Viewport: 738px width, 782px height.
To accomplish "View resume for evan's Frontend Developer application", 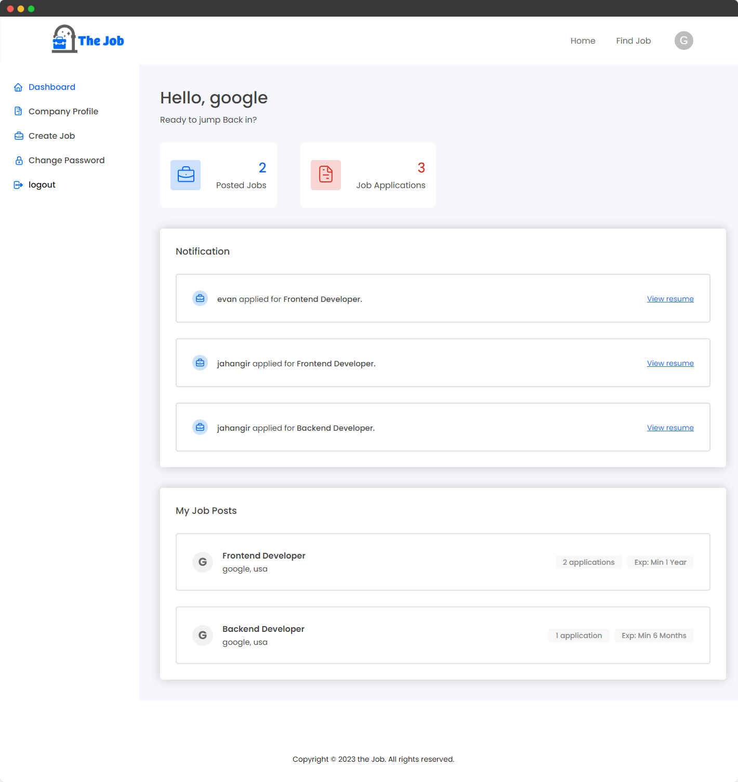I will click(670, 298).
